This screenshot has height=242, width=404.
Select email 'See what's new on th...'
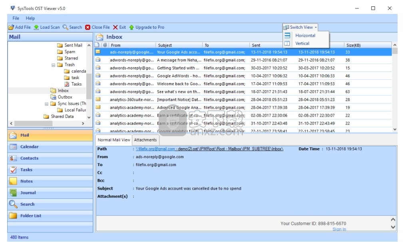[x=243, y=92]
